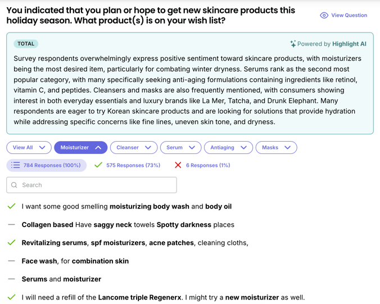Open the Serum filter dropdown
This screenshot has height=304, width=380.
pos(180,148)
